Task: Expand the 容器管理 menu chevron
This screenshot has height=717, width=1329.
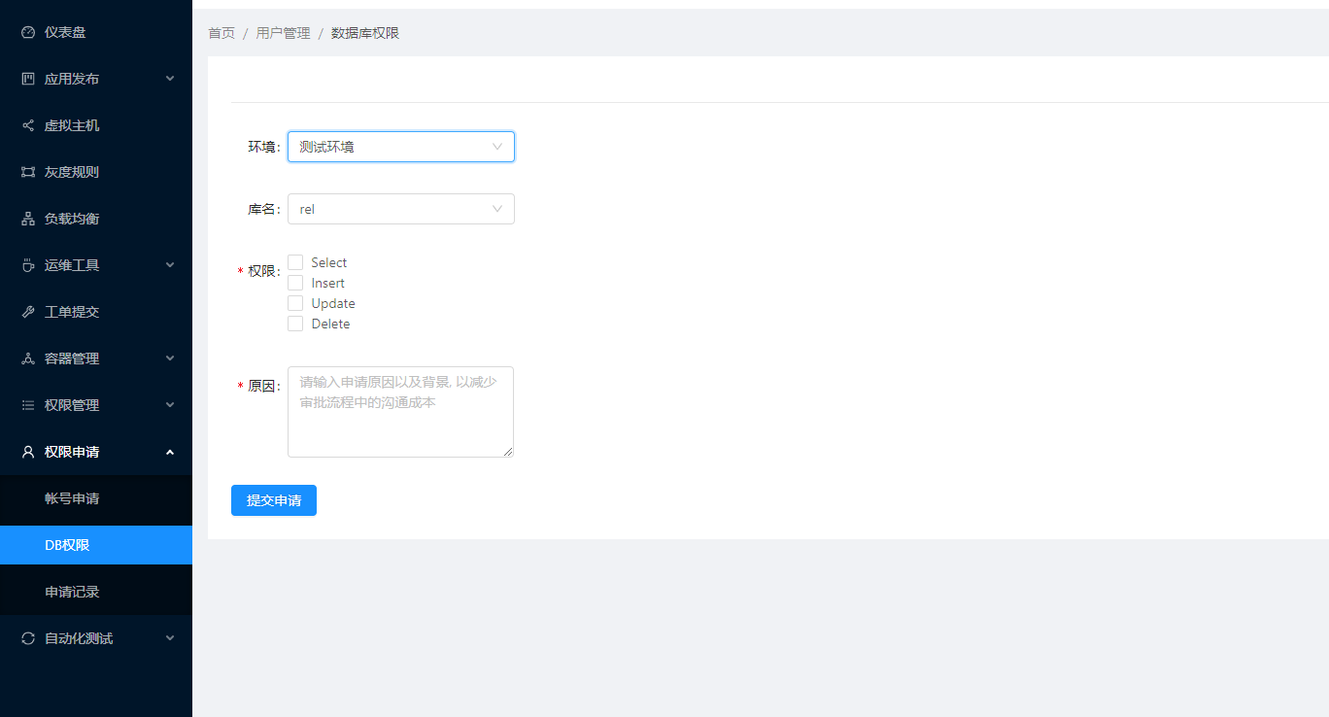Action: (170, 358)
